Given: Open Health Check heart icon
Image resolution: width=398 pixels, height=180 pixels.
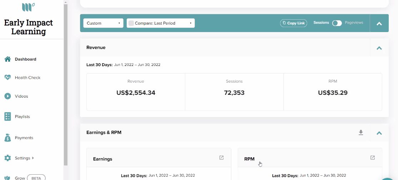Looking at the screenshot, I should [x=7, y=78].
